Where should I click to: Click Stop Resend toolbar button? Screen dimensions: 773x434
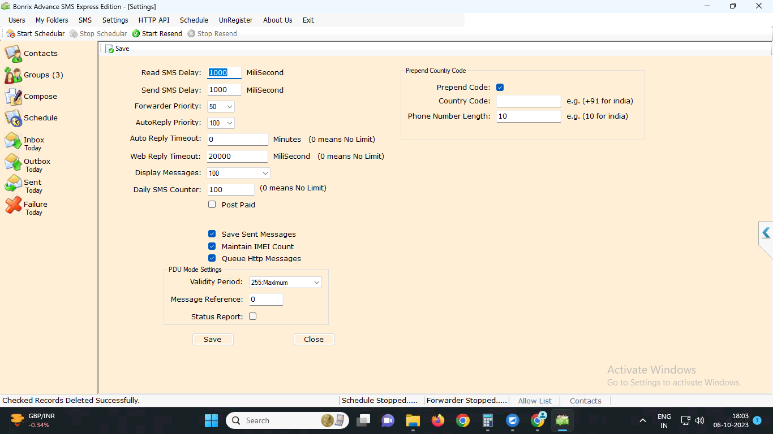(x=212, y=34)
